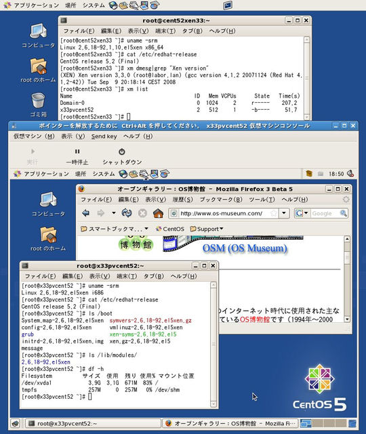Click running app icon in host top panel center
Screen dimensions: 366x434
tap(228, 5)
